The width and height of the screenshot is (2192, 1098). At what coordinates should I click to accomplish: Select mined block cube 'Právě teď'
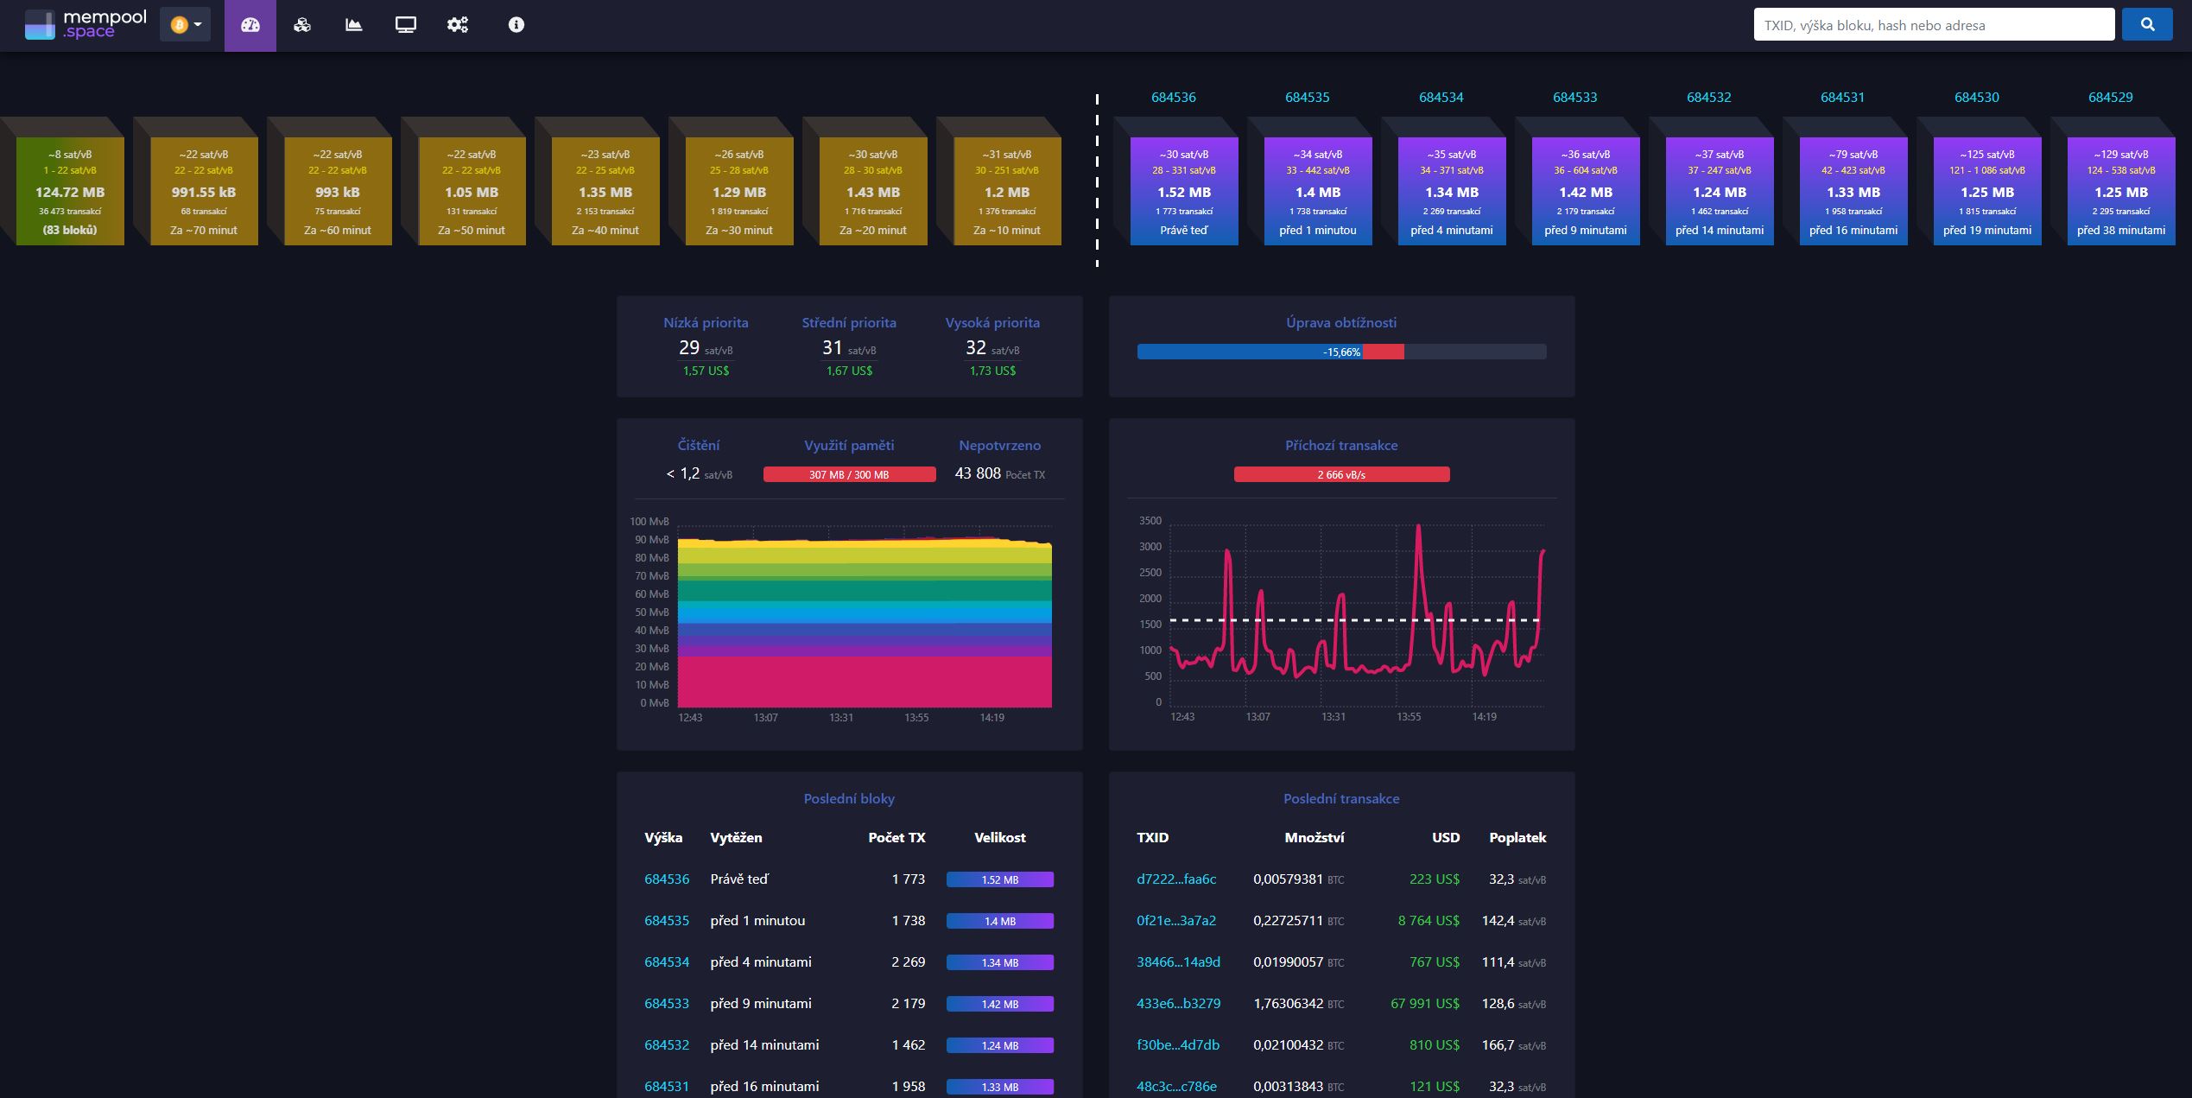1184,191
